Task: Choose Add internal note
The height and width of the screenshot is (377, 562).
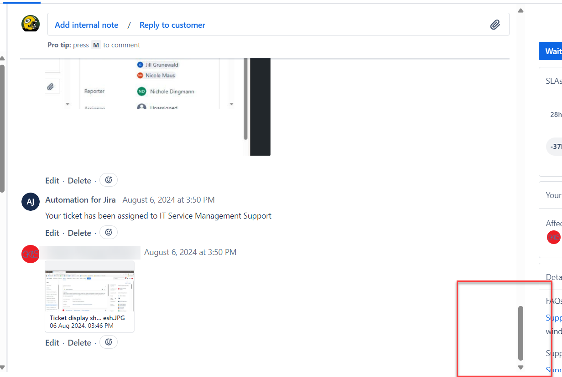Action: [x=86, y=25]
